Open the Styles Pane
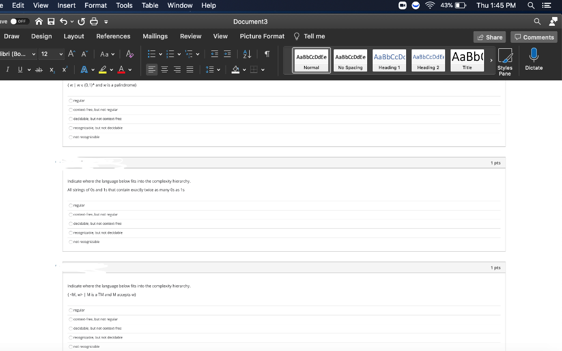Viewport: 562px width, 351px height. pos(505,60)
